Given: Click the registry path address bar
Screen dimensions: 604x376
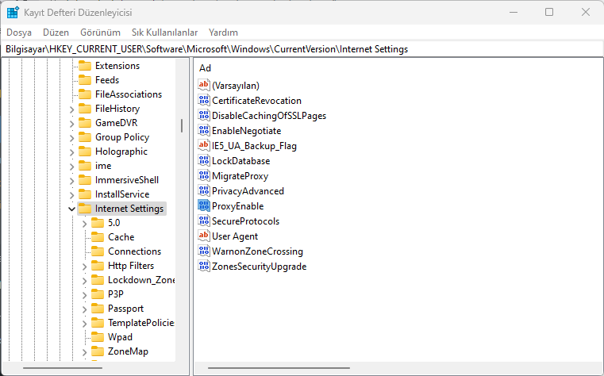Looking at the screenshot, I should [x=302, y=49].
